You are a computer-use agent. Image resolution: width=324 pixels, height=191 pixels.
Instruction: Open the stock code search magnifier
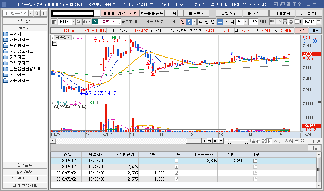(x=78, y=22)
